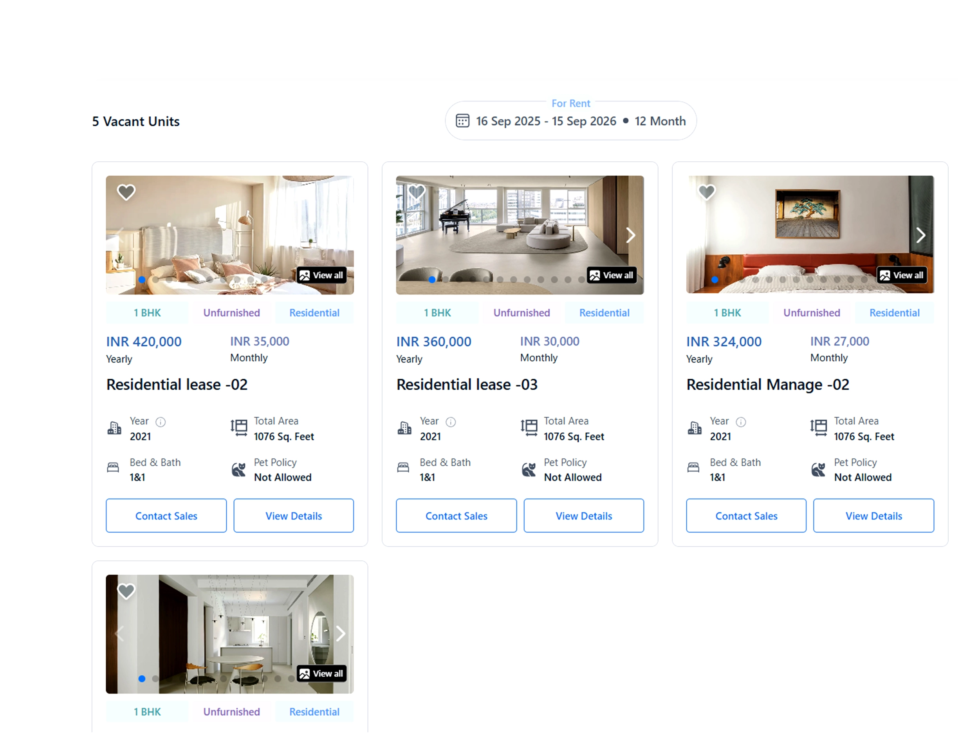Click the next arrow on Residential Manage -02 photos
960x741 pixels.
pos(921,235)
